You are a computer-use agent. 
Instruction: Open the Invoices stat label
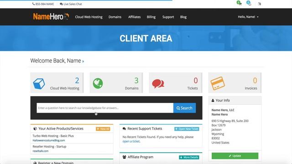point(251,88)
